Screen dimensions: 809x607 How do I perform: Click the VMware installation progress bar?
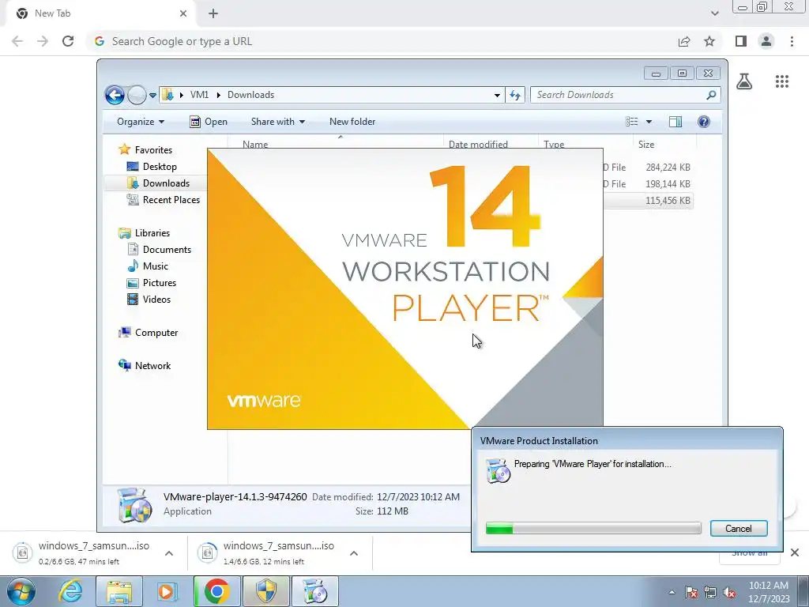[x=593, y=528]
